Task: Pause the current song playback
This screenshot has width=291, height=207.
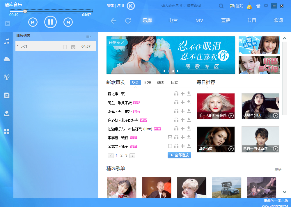Action: [50, 22]
